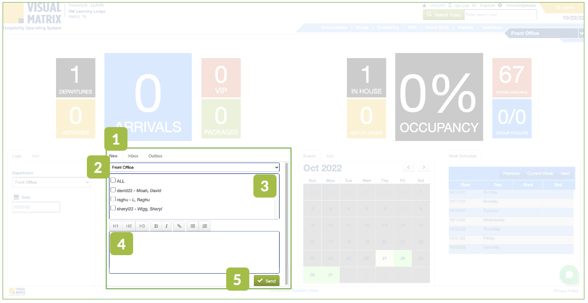Open the message department dropdown
This screenshot has width=588, height=303.
pos(194,167)
